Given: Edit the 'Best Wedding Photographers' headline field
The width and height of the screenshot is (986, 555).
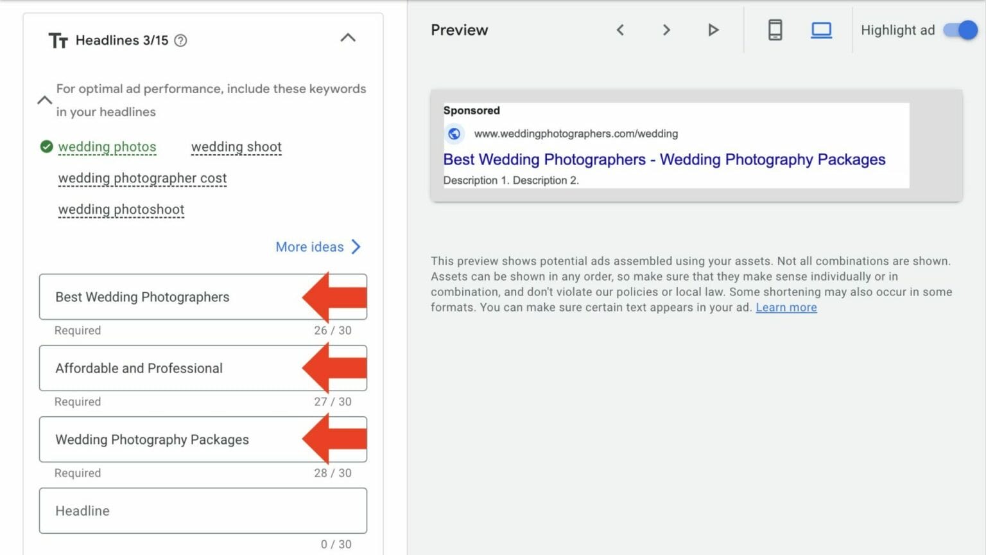Looking at the screenshot, I should 167,297.
